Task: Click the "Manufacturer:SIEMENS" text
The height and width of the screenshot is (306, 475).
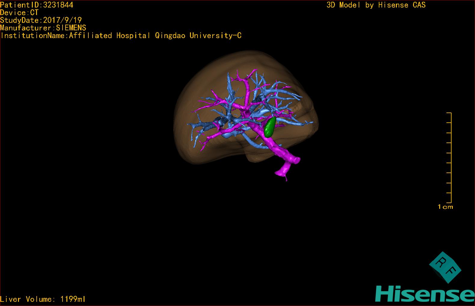Action: pyautogui.click(x=43, y=28)
